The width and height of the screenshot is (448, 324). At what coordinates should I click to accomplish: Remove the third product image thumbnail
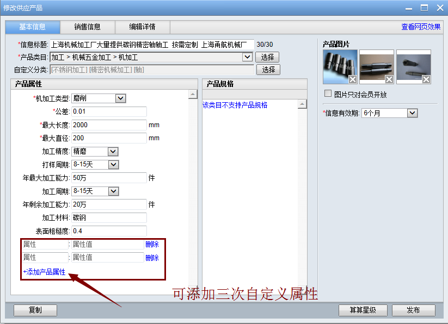(x=426, y=80)
